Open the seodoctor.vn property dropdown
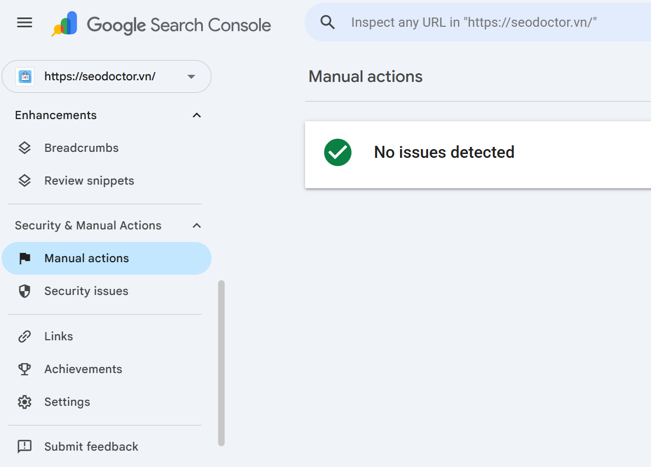651x467 pixels. pyautogui.click(x=107, y=76)
